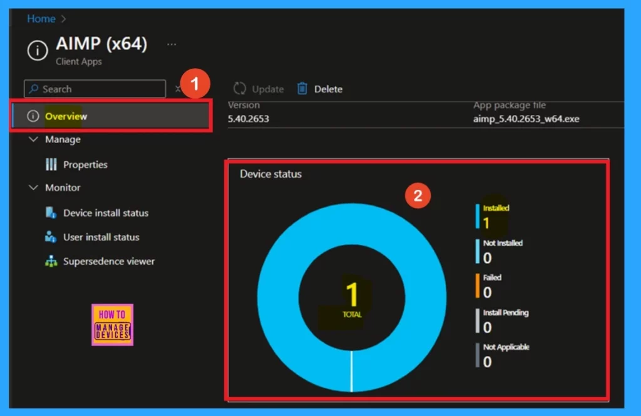
Task: Click inside the Search input field
Action: point(95,89)
